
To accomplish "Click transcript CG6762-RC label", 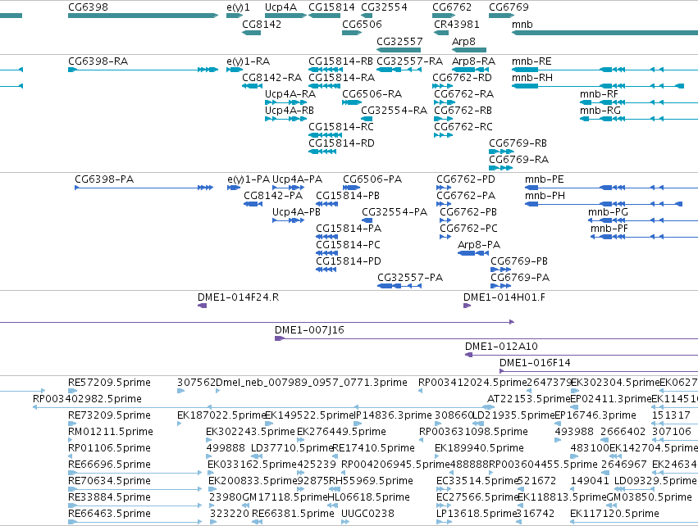I will click(463, 127).
